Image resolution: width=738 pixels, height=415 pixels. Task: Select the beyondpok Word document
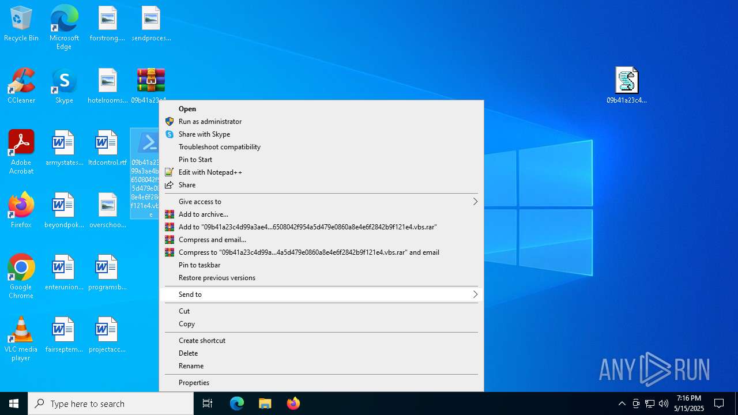pyautogui.click(x=64, y=210)
